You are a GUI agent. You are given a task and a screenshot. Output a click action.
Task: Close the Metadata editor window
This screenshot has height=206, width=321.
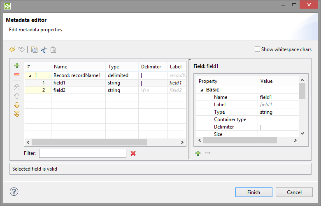pos(309,5)
